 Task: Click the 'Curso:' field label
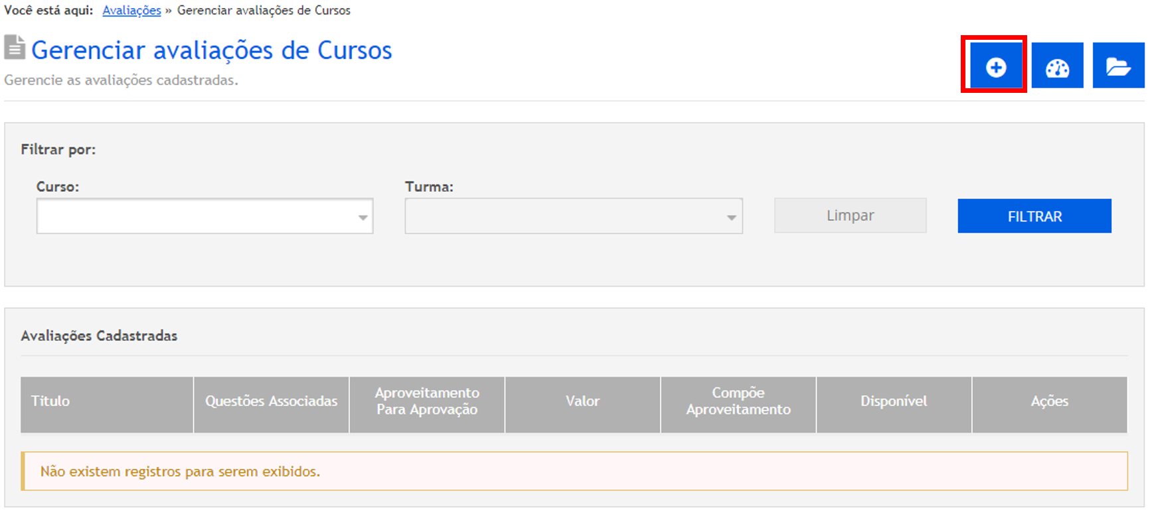(x=58, y=187)
